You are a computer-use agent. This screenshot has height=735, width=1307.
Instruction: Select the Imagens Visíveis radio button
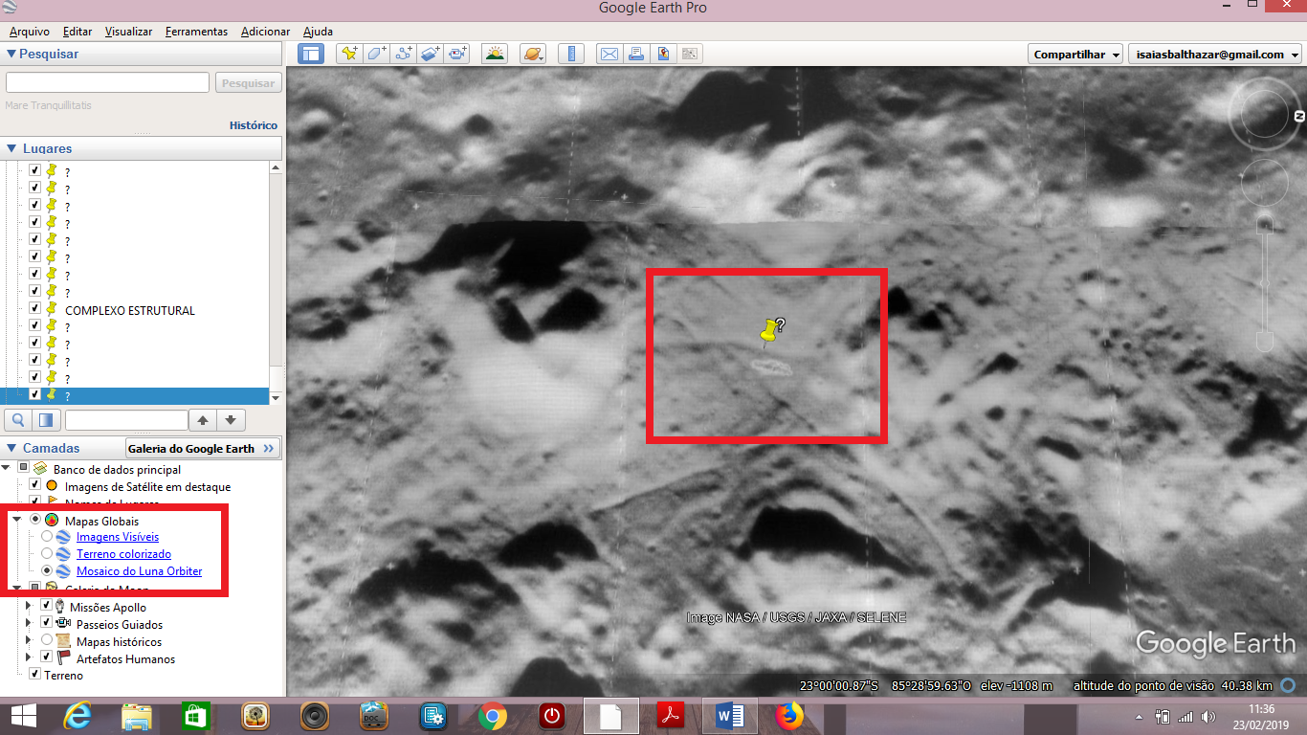coord(47,537)
